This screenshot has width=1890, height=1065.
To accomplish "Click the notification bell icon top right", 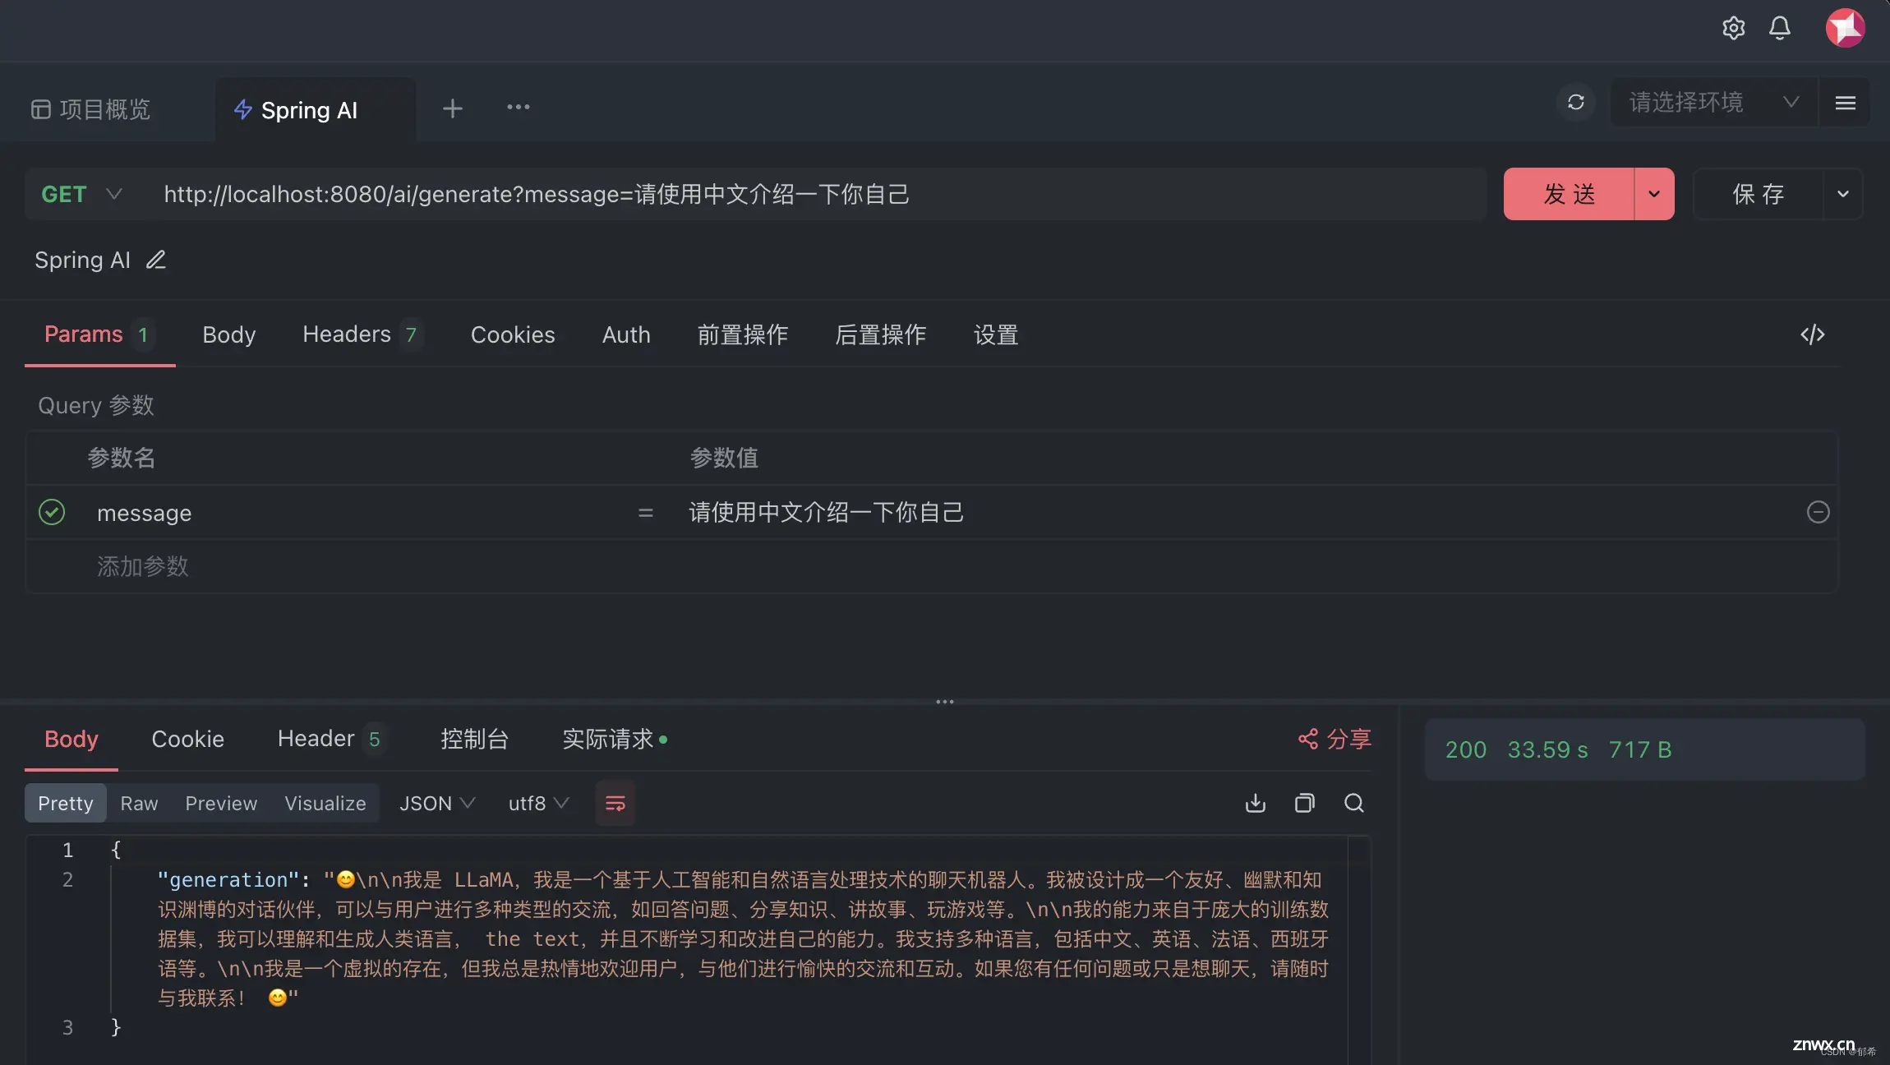I will (x=1778, y=27).
